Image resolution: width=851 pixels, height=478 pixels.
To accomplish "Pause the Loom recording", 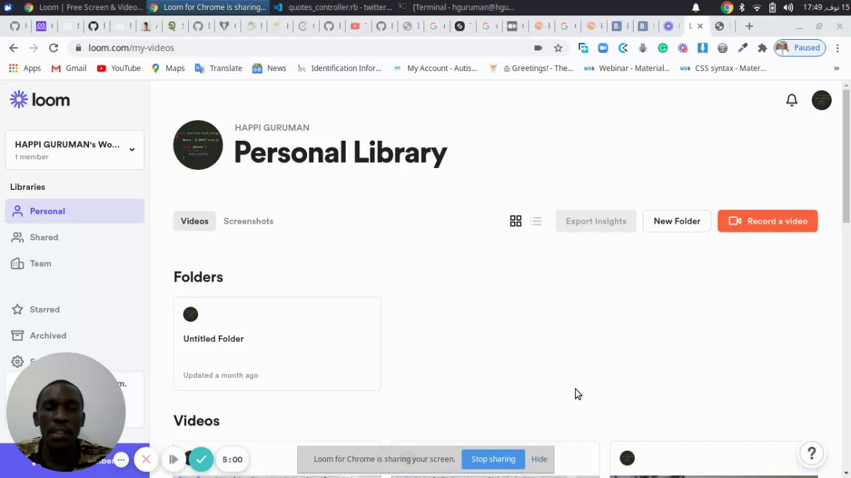I will tap(173, 459).
